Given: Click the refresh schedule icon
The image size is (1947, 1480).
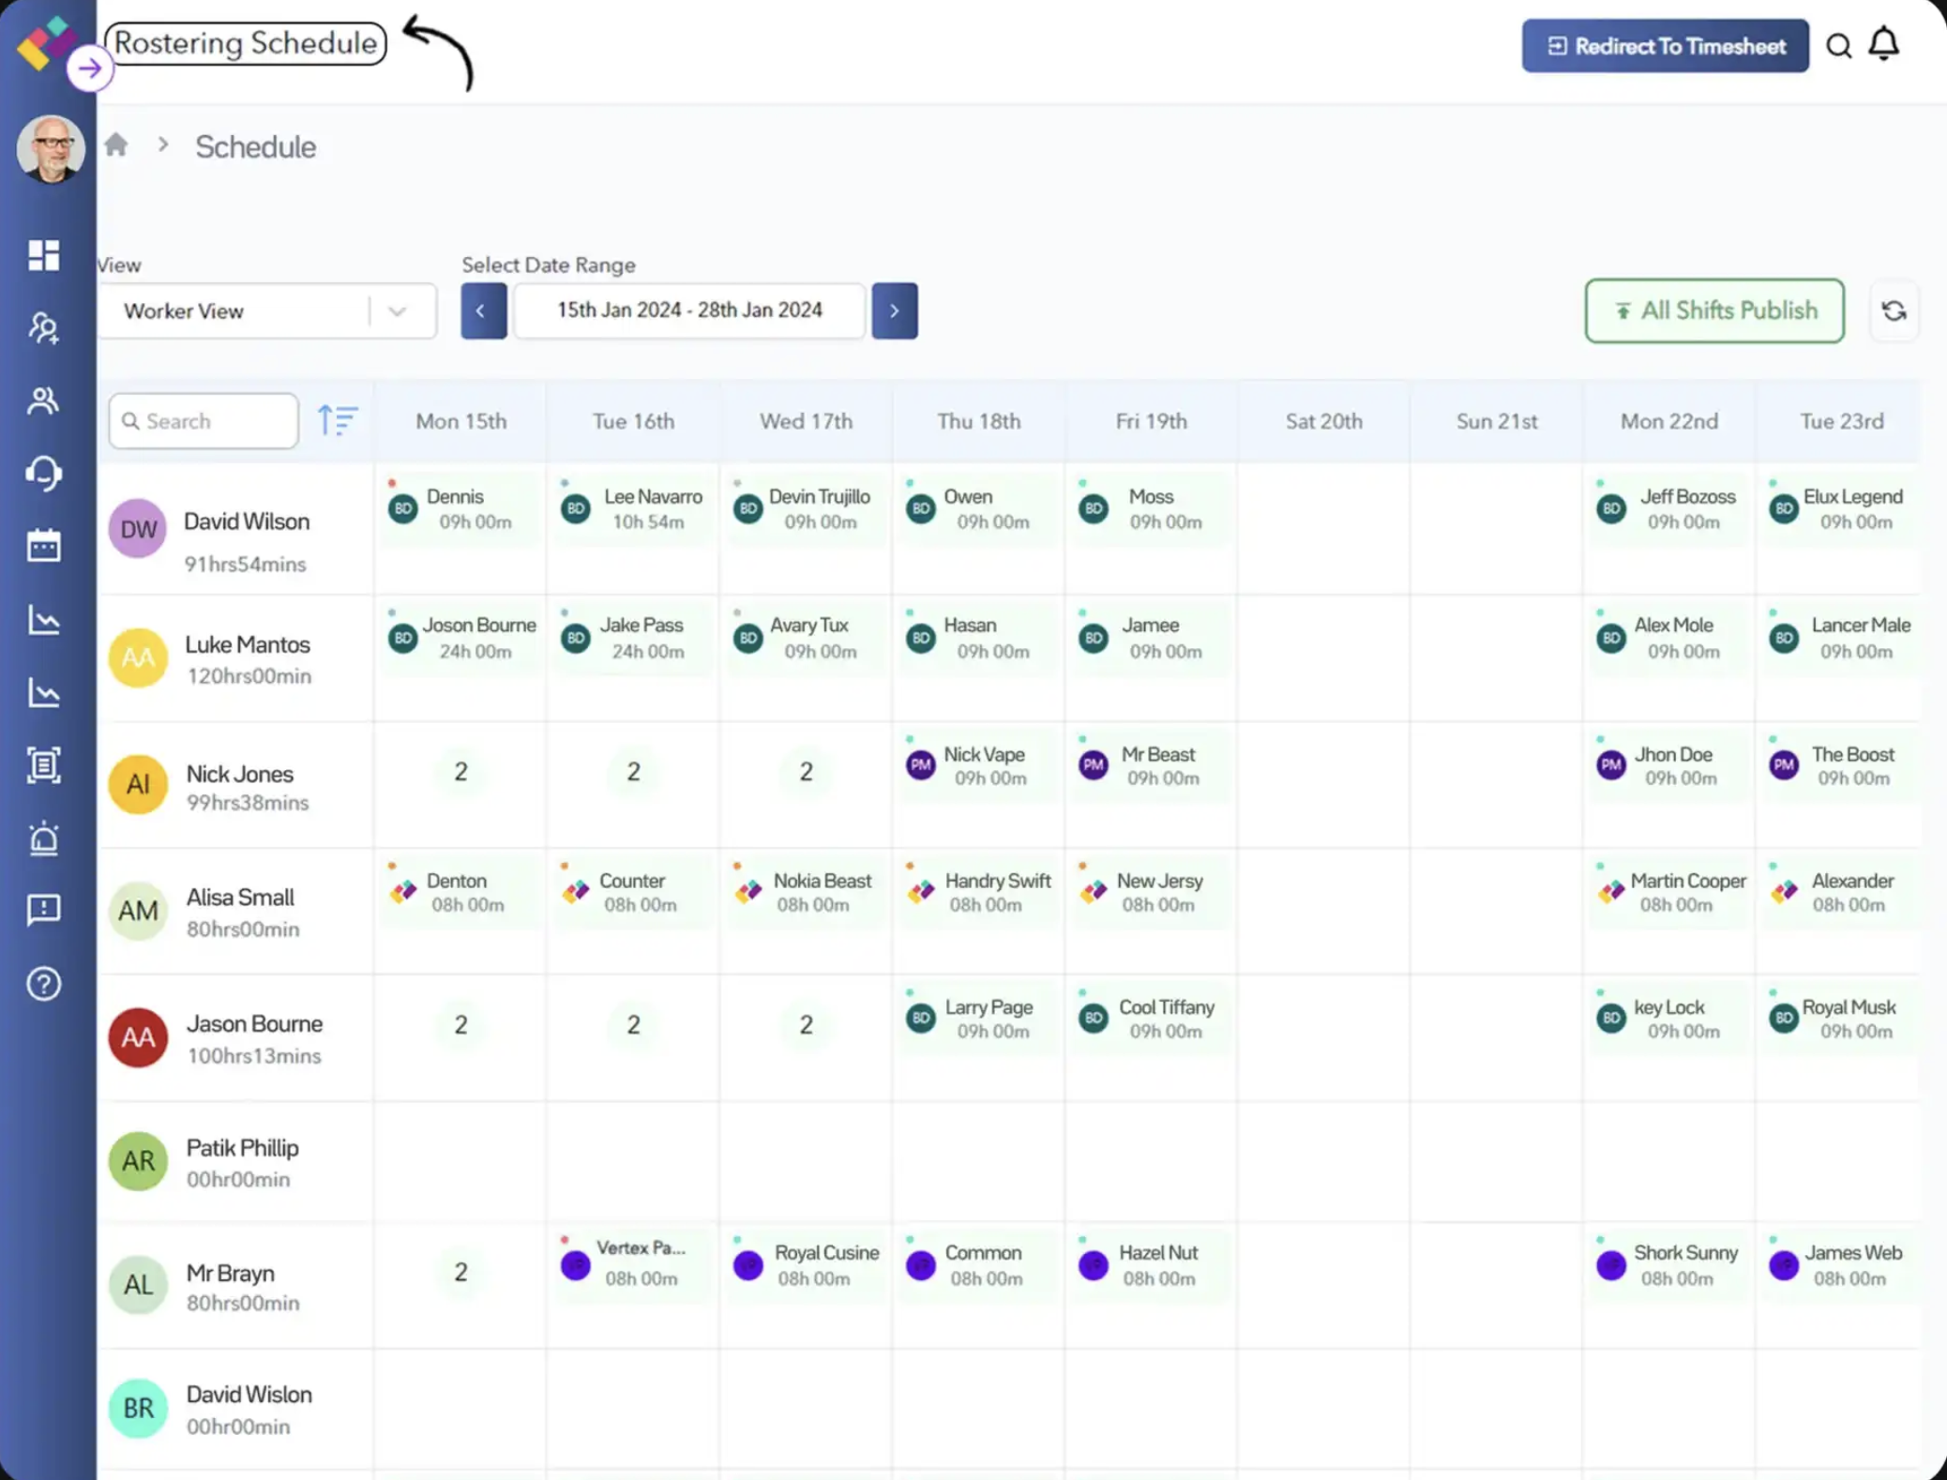Looking at the screenshot, I should point(1894,310).
